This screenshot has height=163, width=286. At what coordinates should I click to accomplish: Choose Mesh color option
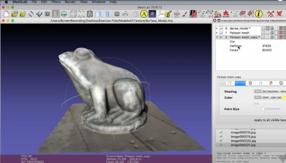tap(266, 97)
